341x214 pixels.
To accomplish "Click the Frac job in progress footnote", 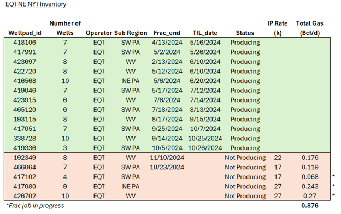I will [35, 205].
